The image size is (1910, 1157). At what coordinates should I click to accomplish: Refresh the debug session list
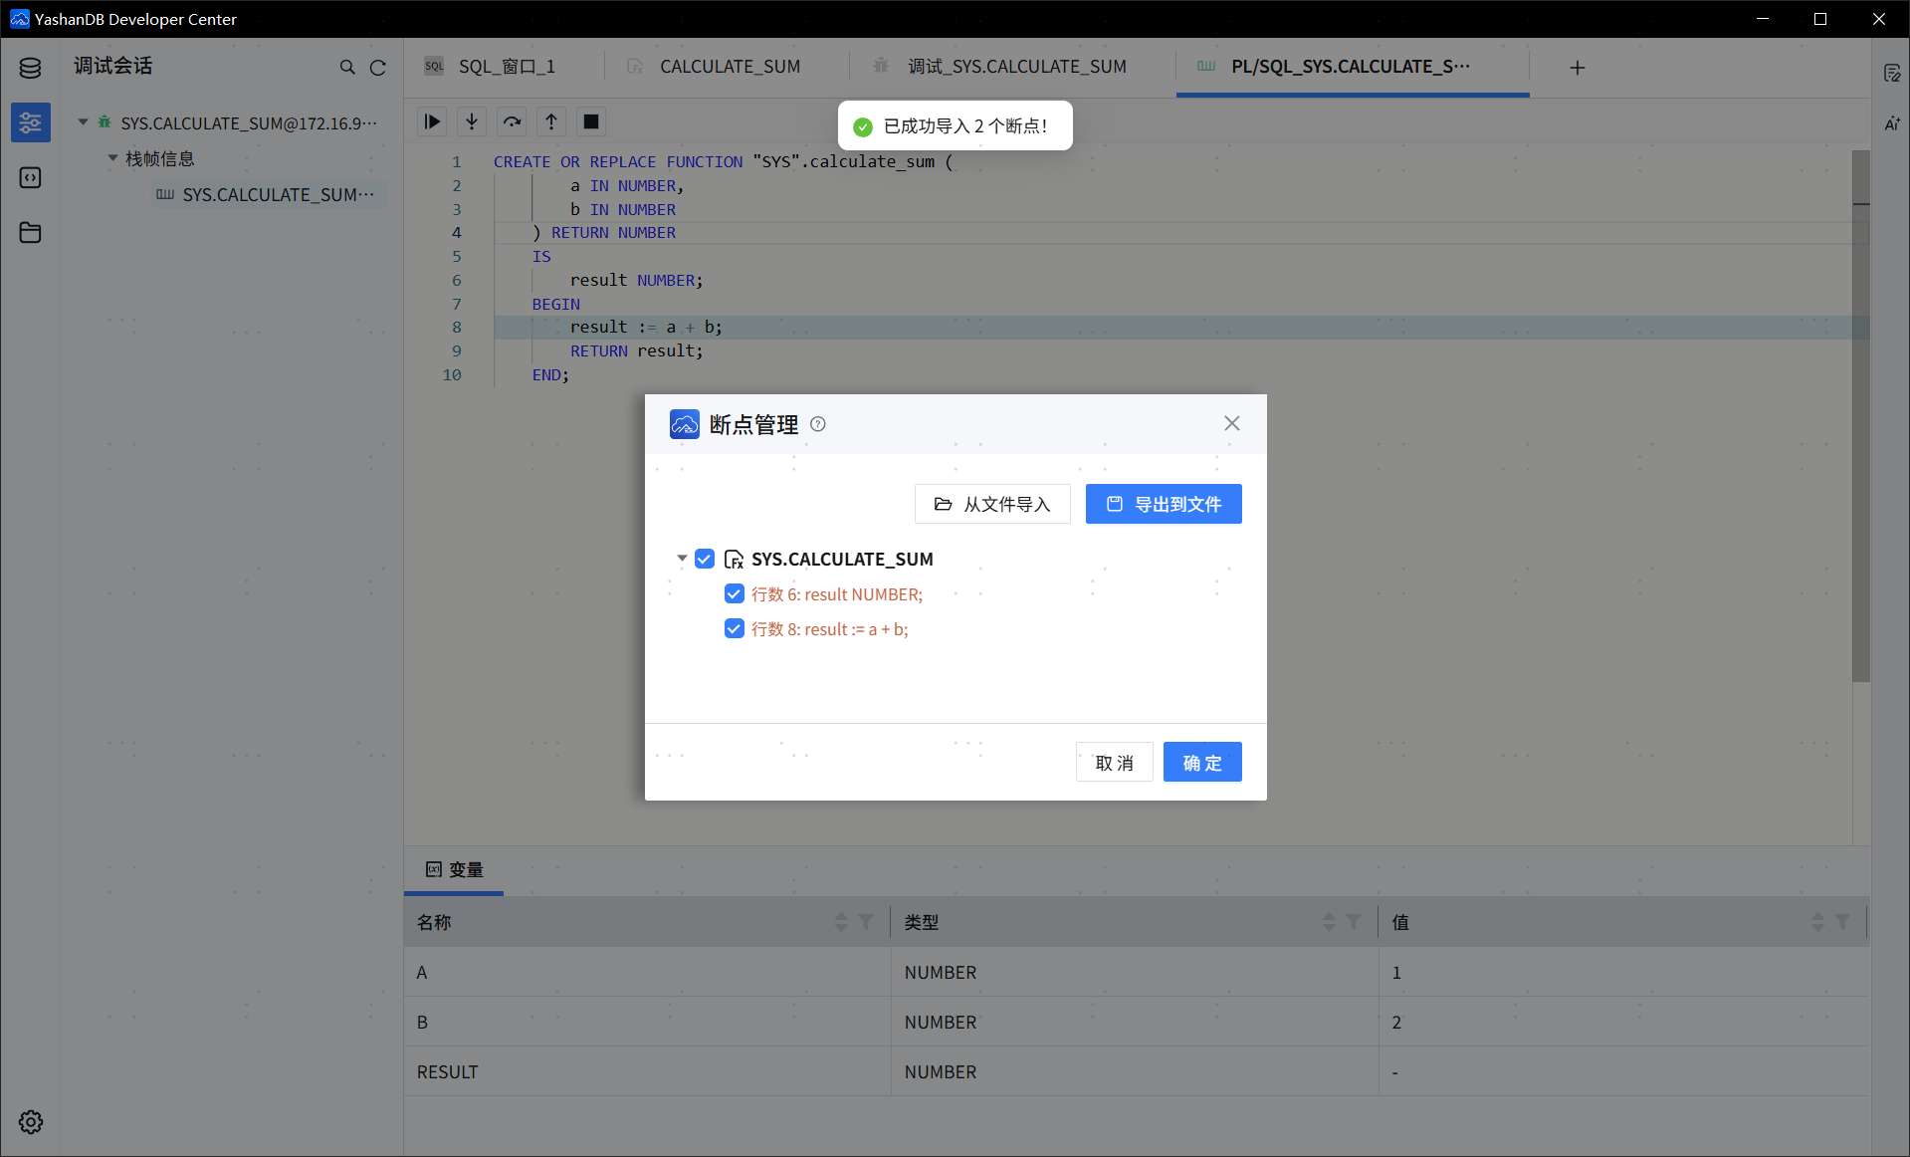(x=378, y=68)
